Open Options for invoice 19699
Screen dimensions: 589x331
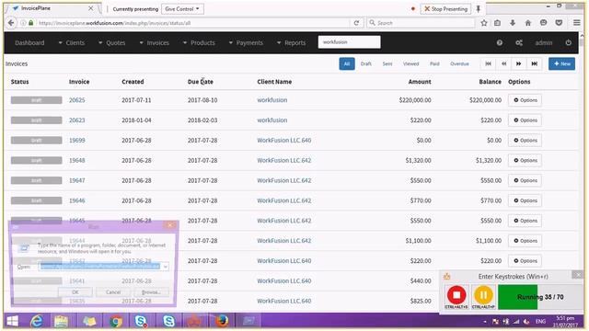525,141
